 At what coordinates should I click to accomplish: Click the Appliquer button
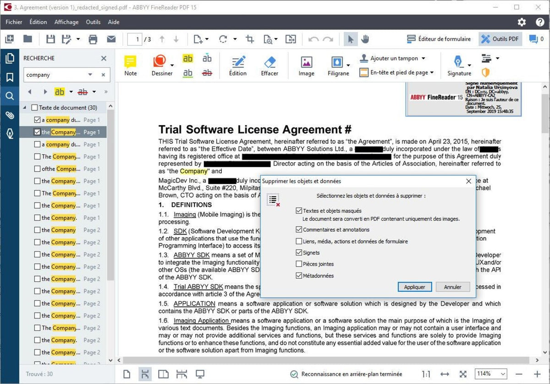pyautogui.click(x=415, y=287)
